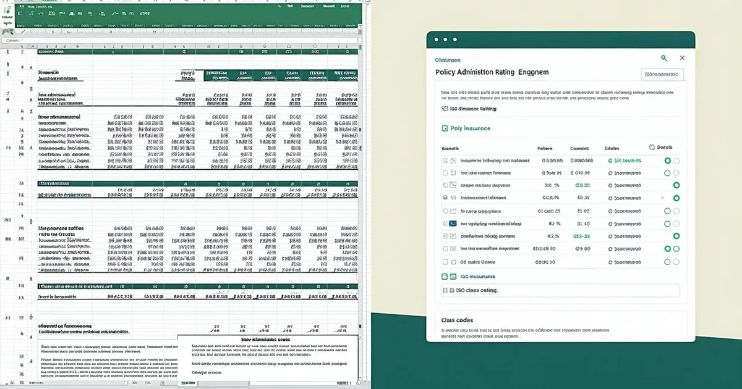Viewport: 742px width, 389px height.
Task: Close the Policy Administration Rating dialog
Action: click(682, 58)
